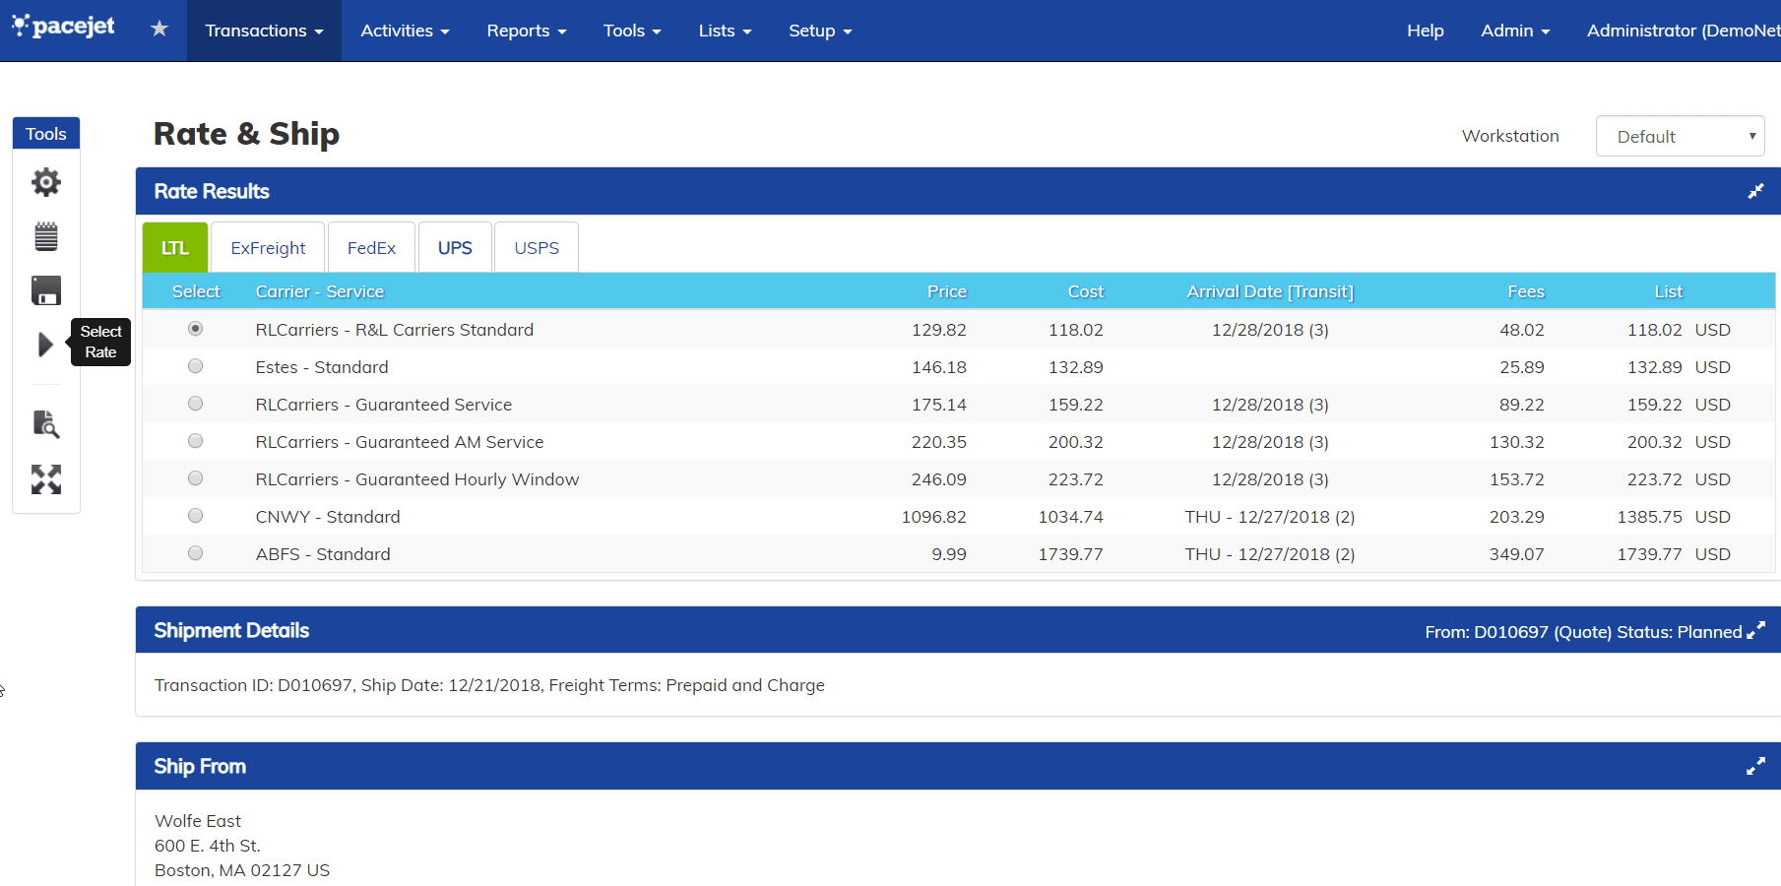Viewport: 1781px width, 886px height.
Task: Open the Tools dropdown in navbar
Action: click(632, 31)
